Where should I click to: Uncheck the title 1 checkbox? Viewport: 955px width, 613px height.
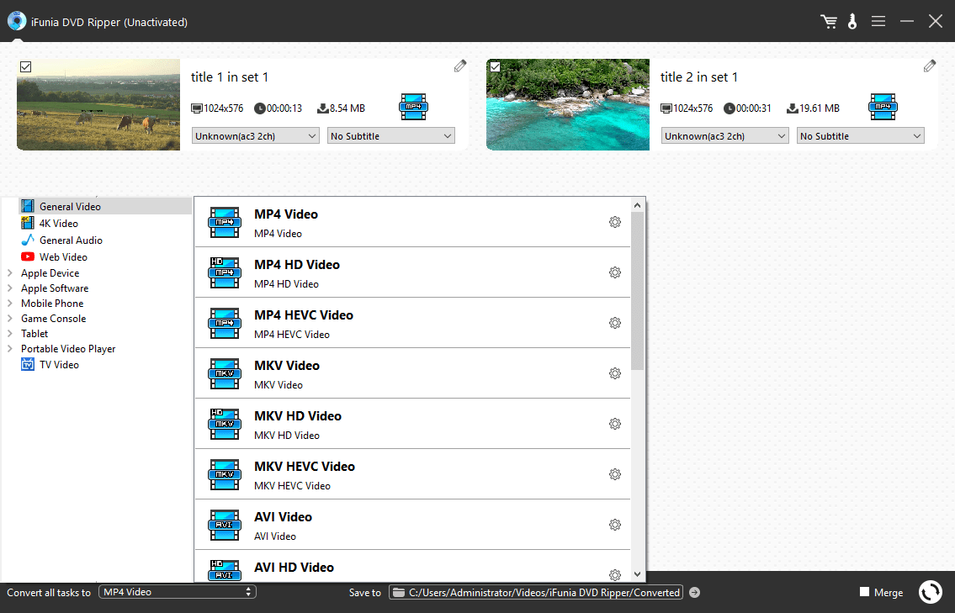25,67
